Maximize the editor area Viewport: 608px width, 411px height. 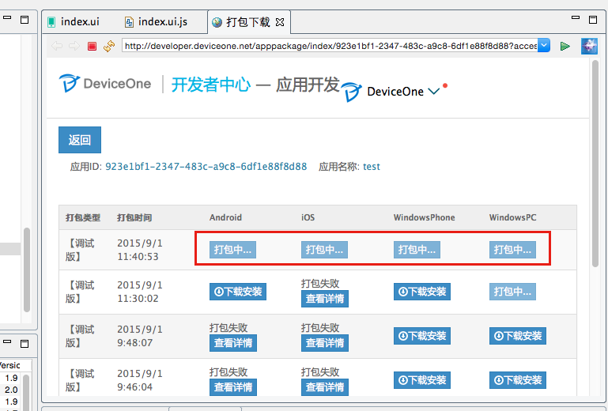(593, 20)
